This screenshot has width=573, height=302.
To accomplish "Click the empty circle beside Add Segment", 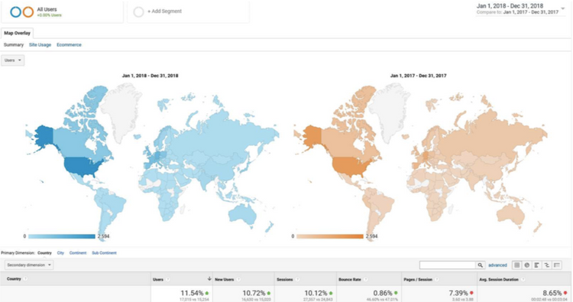I will [x=138, y=12].
